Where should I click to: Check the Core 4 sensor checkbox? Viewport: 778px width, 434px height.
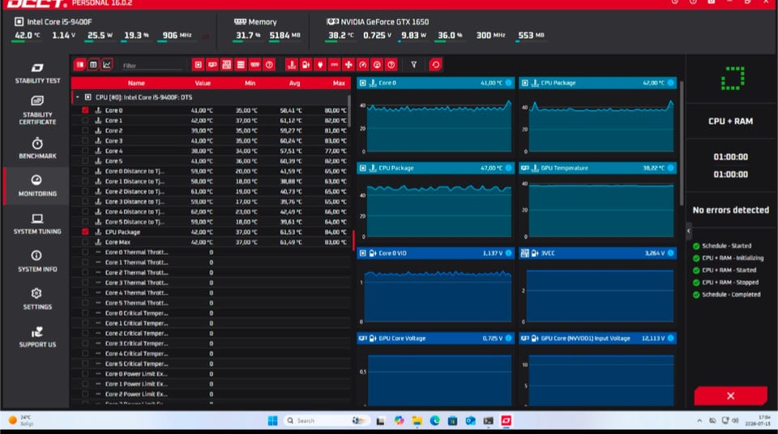(x=85, y=151)
